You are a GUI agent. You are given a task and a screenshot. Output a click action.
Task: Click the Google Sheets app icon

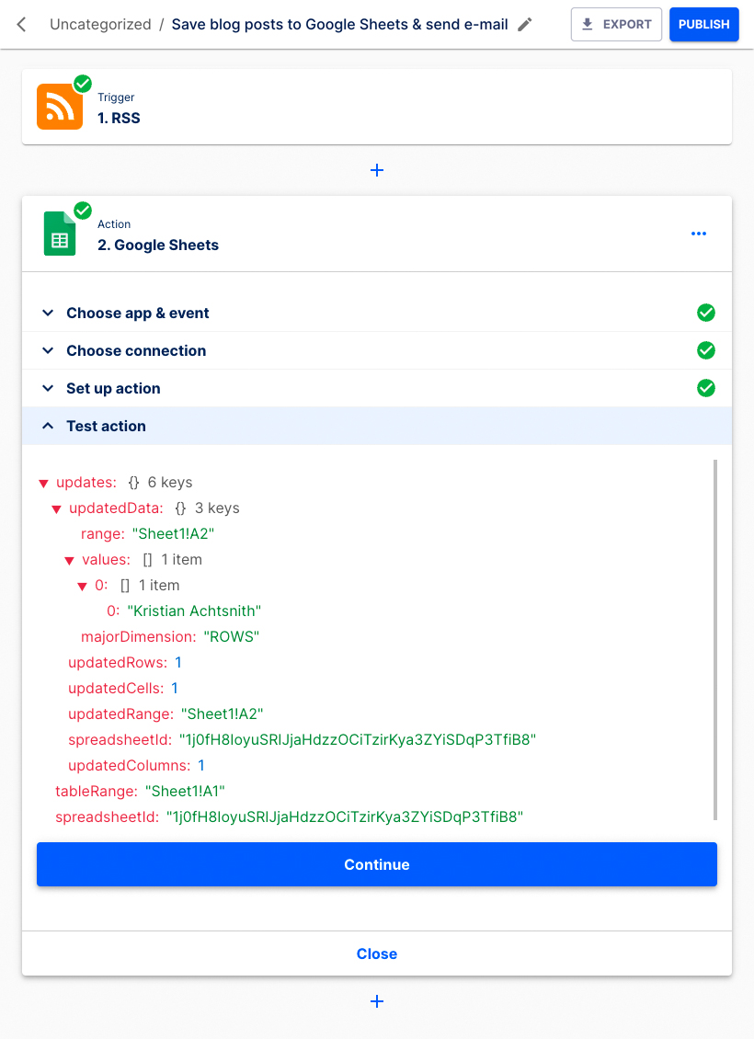tap(59, 233)
